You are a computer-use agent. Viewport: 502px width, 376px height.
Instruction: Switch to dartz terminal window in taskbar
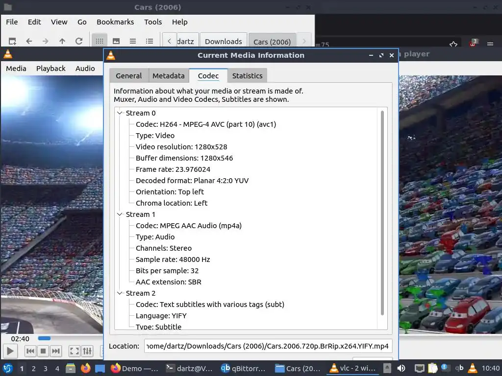tap(190, 368)
